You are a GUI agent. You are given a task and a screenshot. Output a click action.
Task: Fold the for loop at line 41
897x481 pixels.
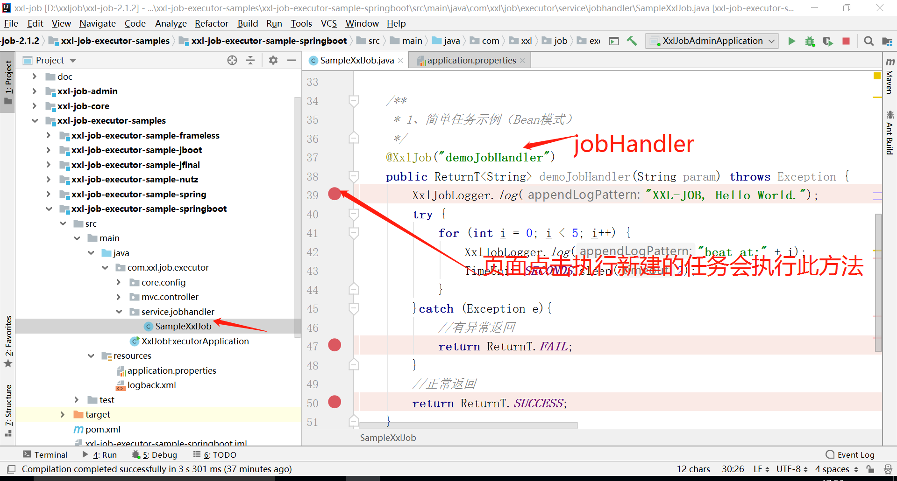tap(354, 233)
